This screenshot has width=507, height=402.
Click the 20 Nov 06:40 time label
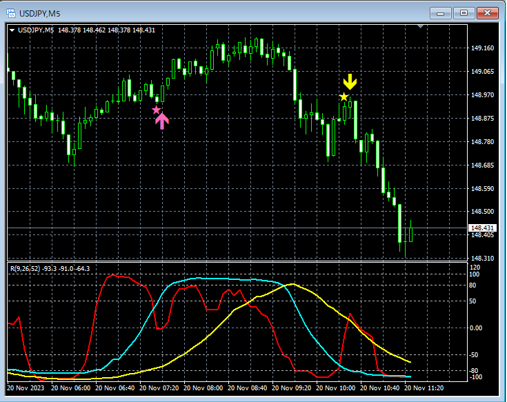click(115, 388)
